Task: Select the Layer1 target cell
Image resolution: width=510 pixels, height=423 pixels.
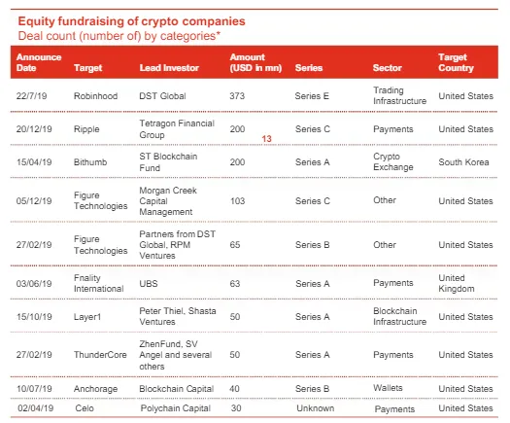Action: pos(87,317)
